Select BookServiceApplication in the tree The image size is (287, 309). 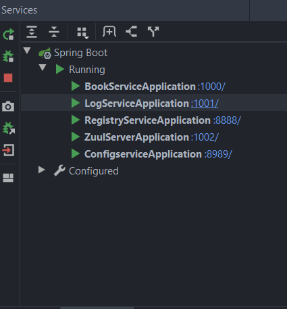(x=140, y=87)
